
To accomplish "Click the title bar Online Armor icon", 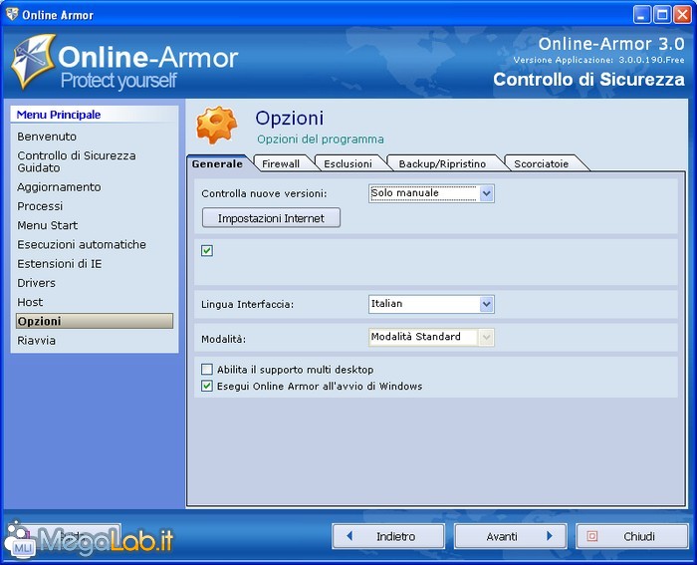I will tap(12, 14).
